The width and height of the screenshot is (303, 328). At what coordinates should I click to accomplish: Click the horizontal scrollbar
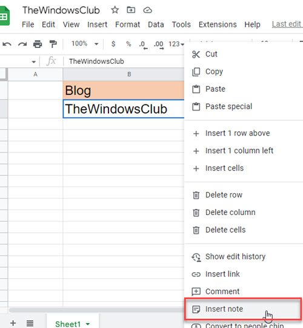(x=96, y=310)
